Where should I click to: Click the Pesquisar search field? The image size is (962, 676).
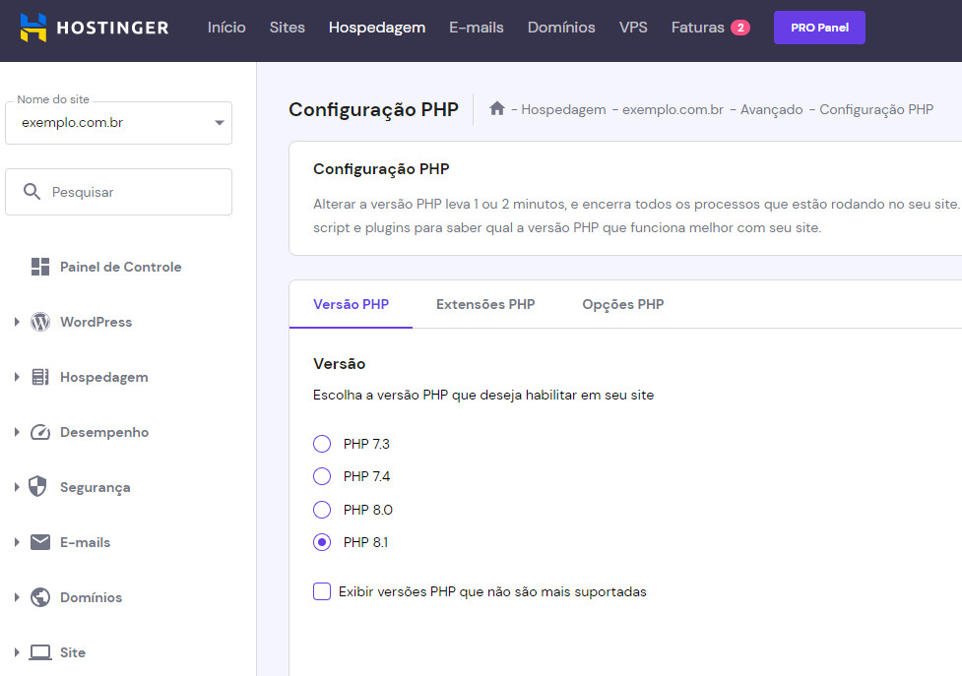click(x=118, y=191)
